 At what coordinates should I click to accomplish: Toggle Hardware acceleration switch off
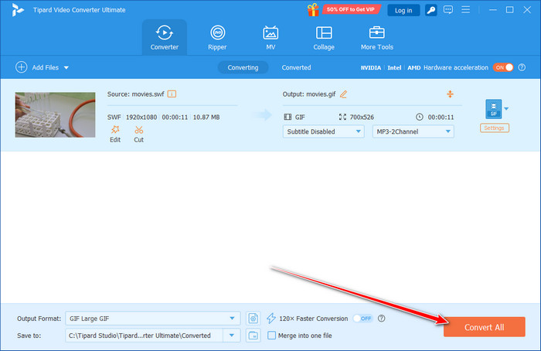point(503,67)
